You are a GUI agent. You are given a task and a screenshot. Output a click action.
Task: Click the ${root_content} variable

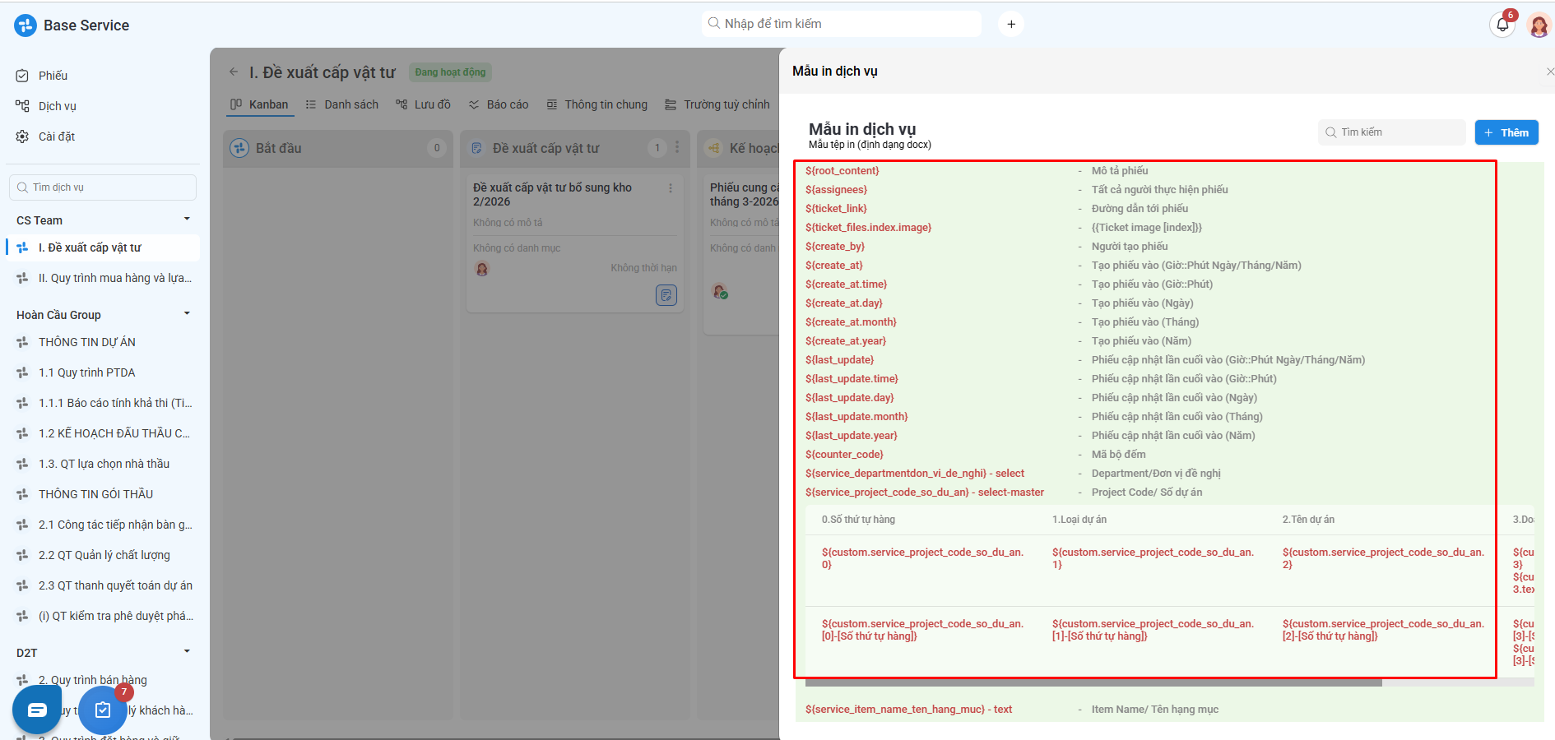pyautogui.click(x=842, y=171)
